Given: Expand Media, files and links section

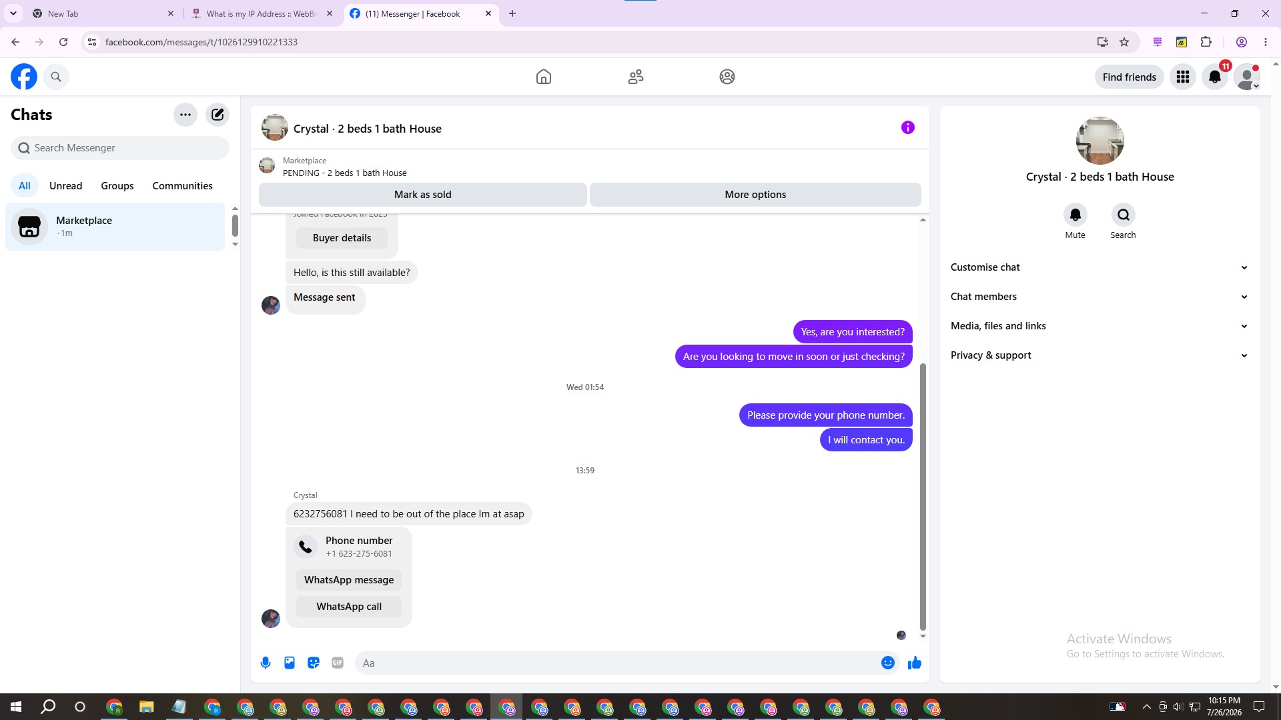Looking at the screenshot, I should coord(1100,326).
